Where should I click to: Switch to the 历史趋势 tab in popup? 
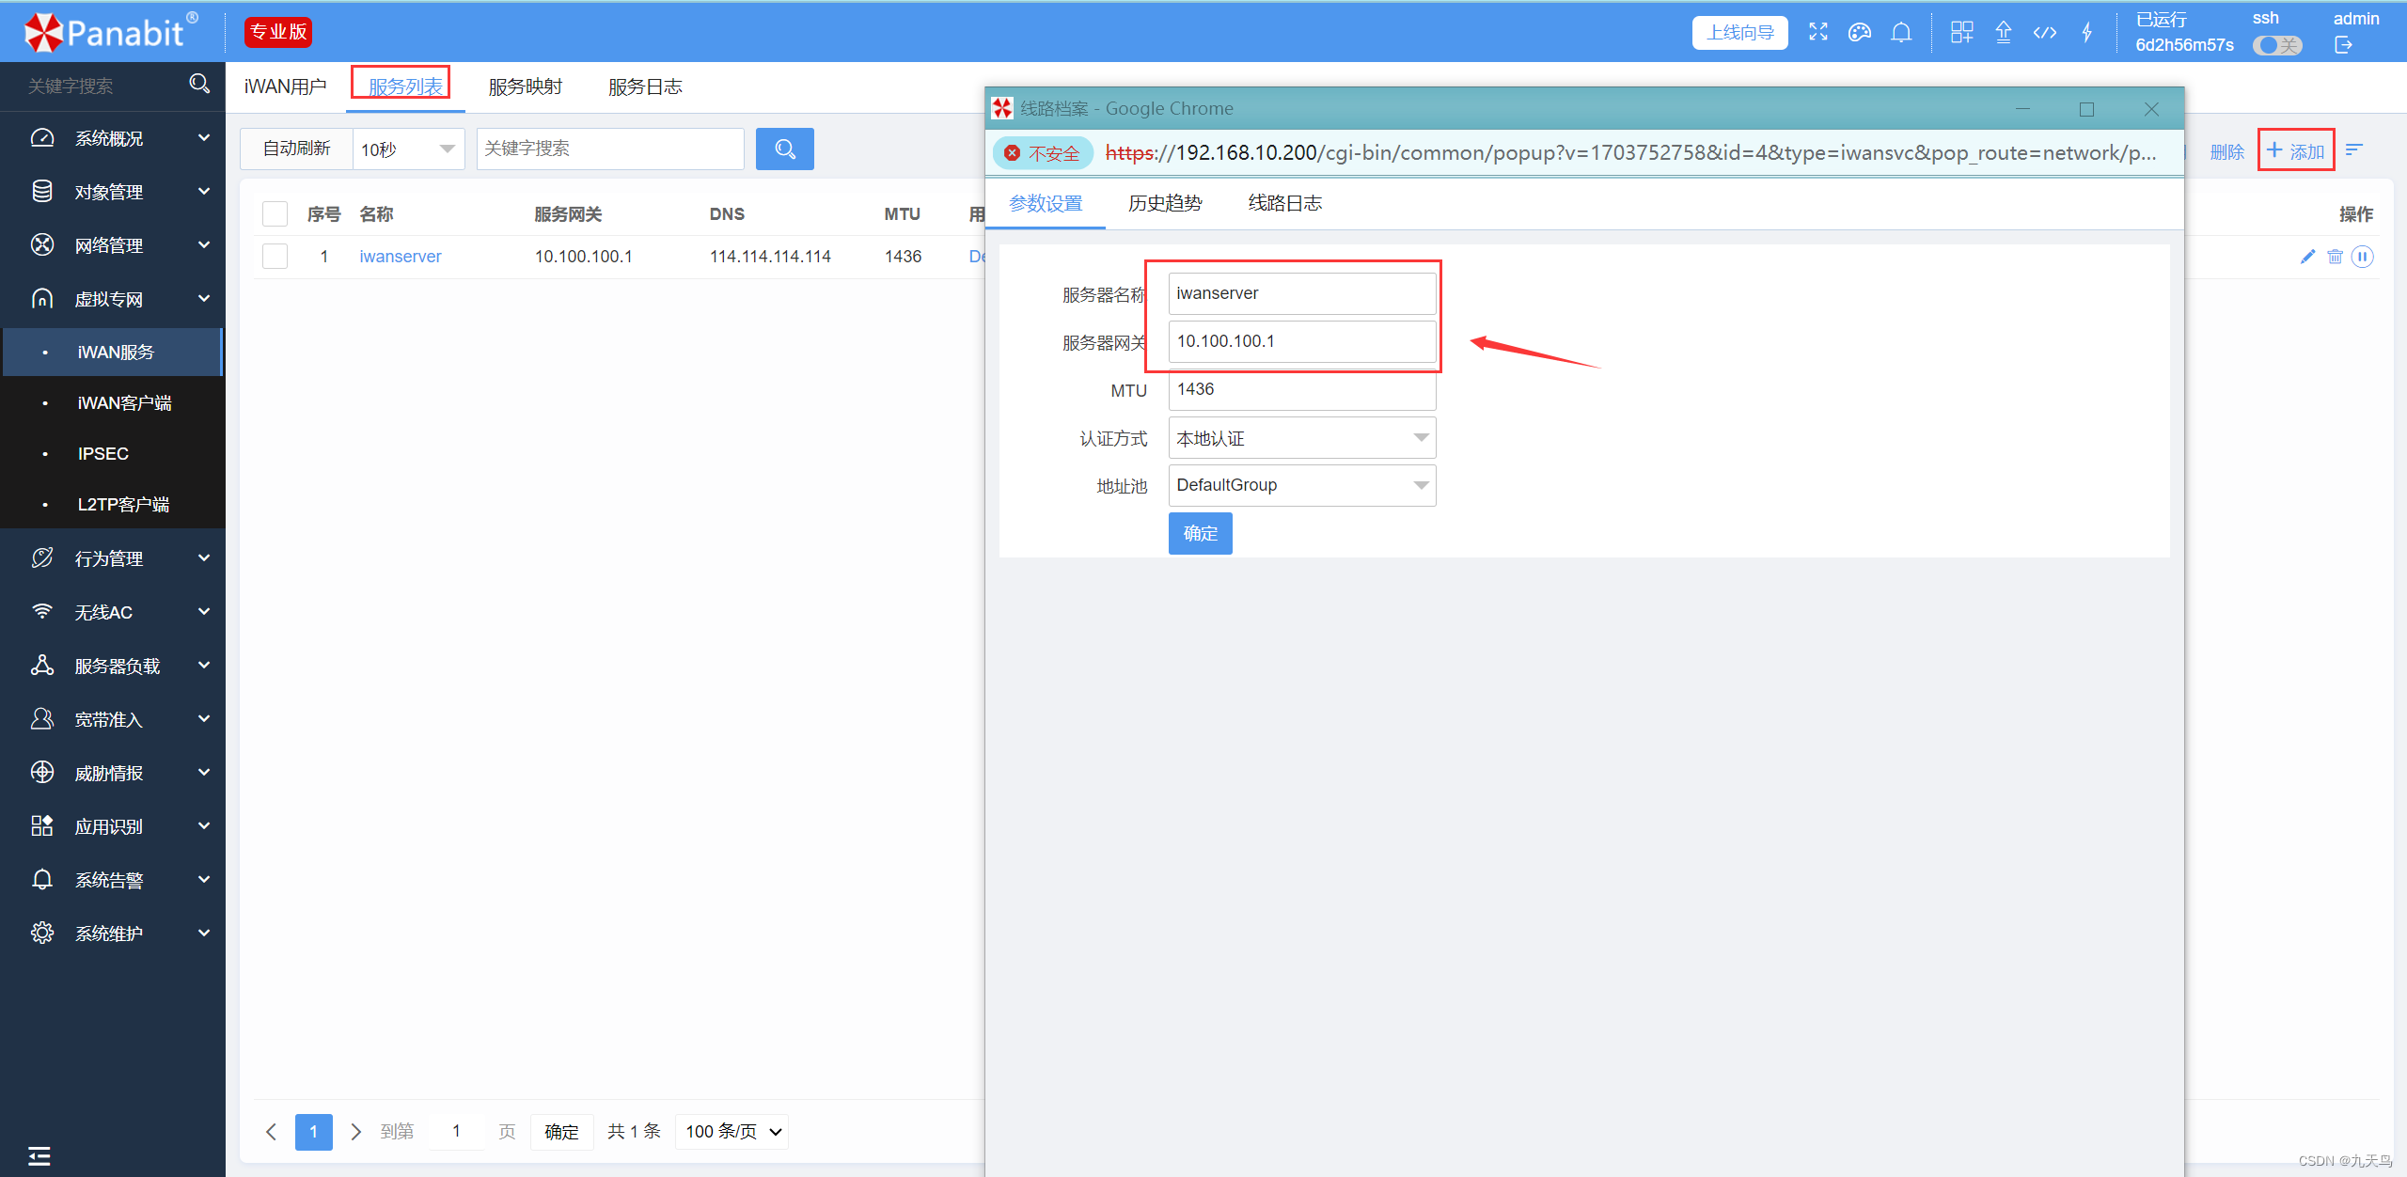[1165, 203]
